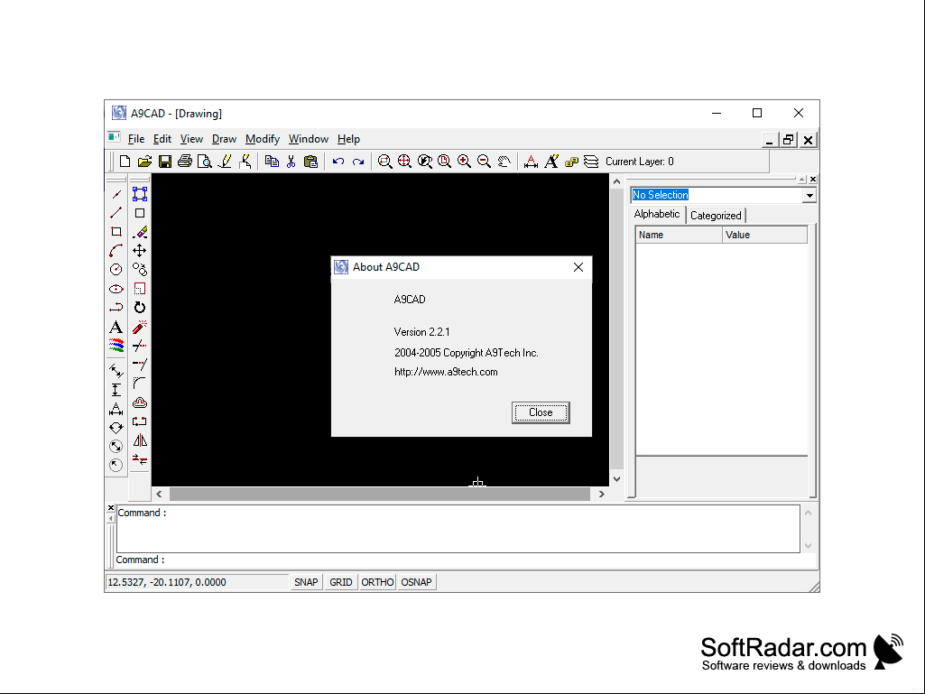Screen dimensions: 925x694
Task: Click the Value column header
Action: 764,235
